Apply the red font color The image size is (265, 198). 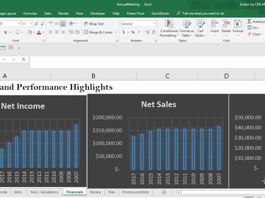tap(39, 32)
